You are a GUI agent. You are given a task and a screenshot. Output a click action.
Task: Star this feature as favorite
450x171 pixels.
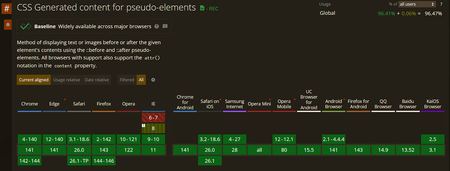pos(8,24)
